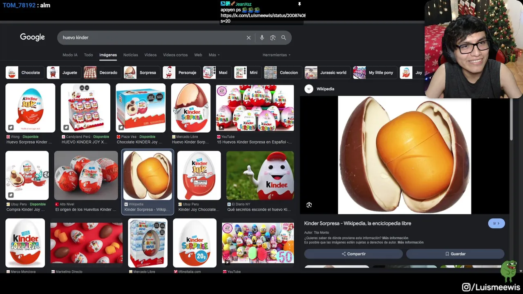Click the Ir button to visit page
Image resolution: width=523 pixels, height=294 pixels.
coord(496,223)
